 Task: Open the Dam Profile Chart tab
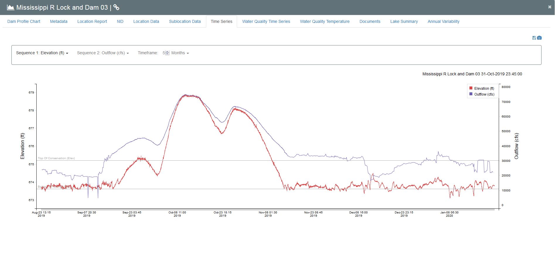[x=24, y=21]
